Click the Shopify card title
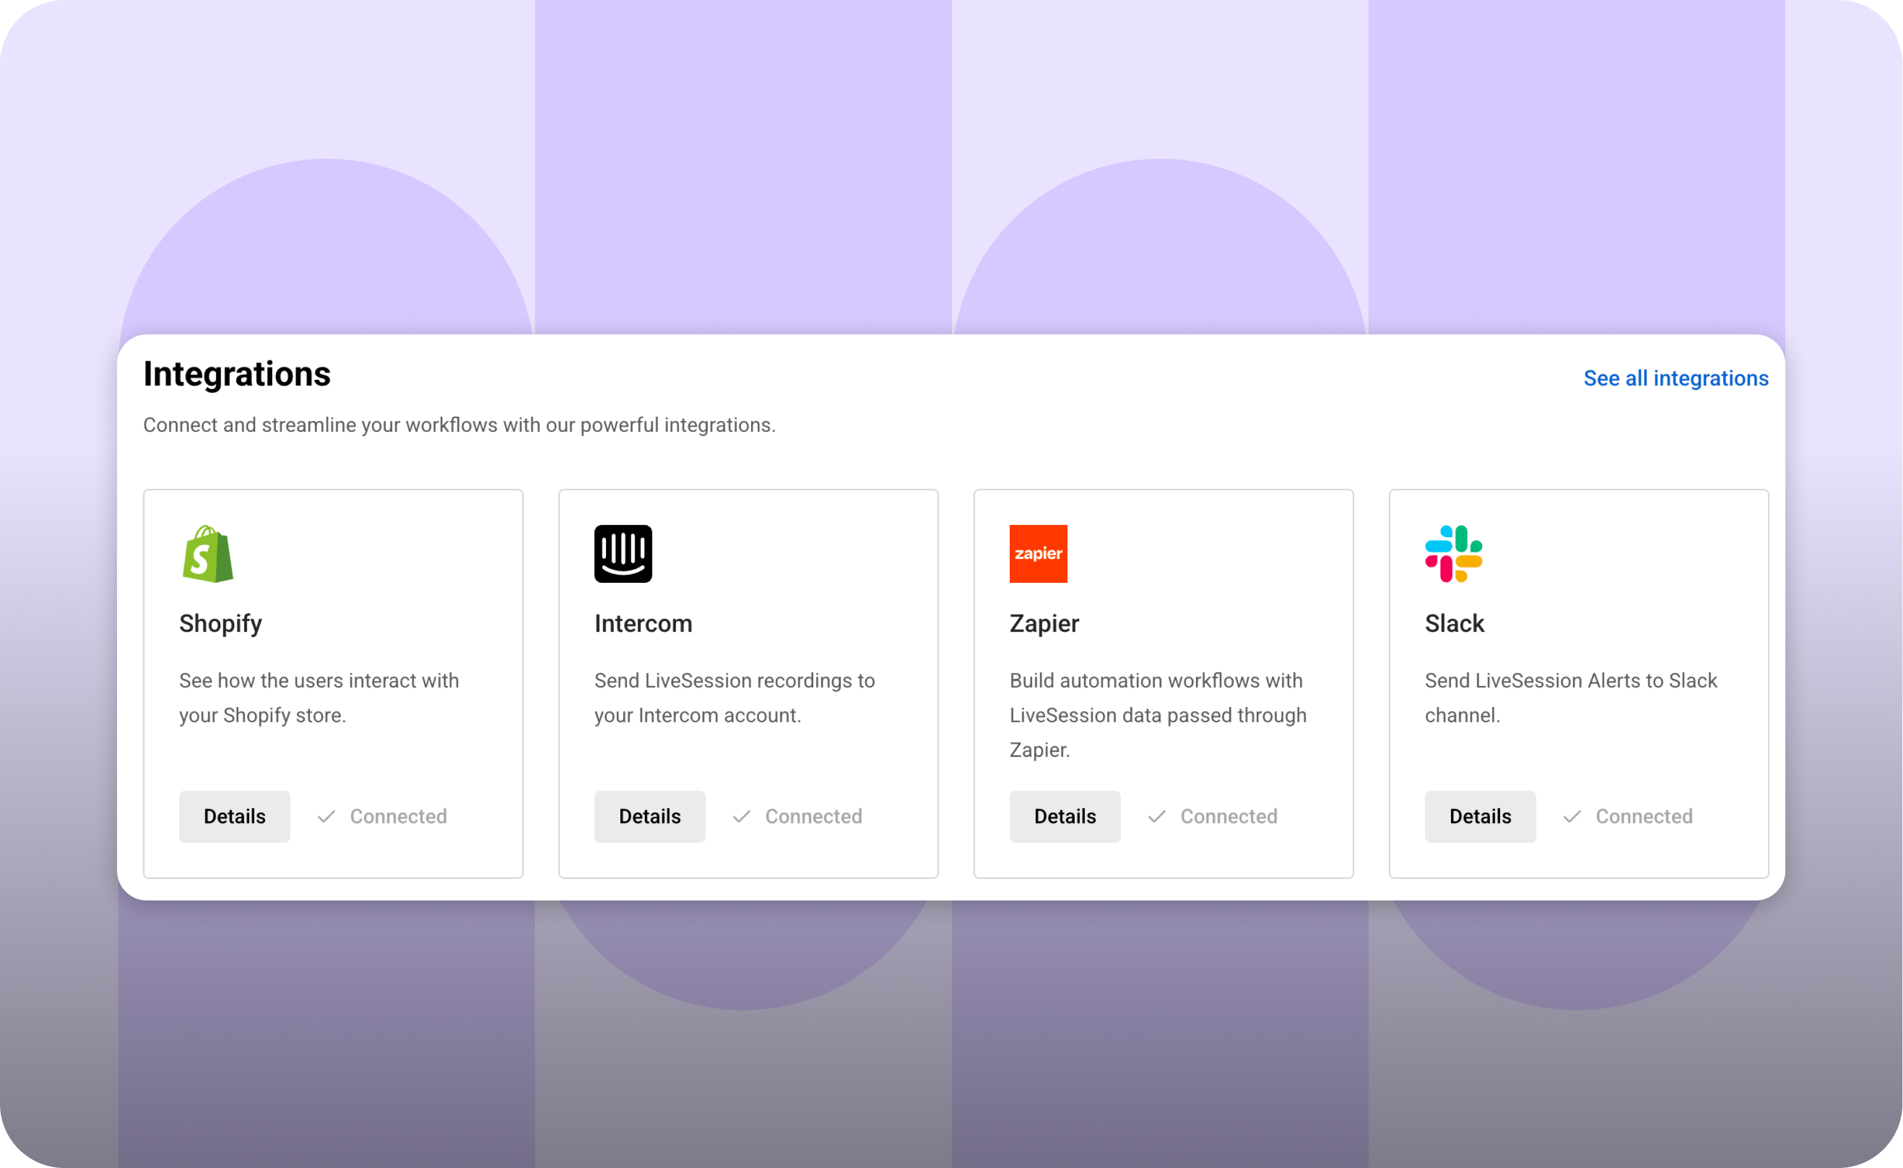This screenshot has width=1903, height=1168. coord(220,623)
